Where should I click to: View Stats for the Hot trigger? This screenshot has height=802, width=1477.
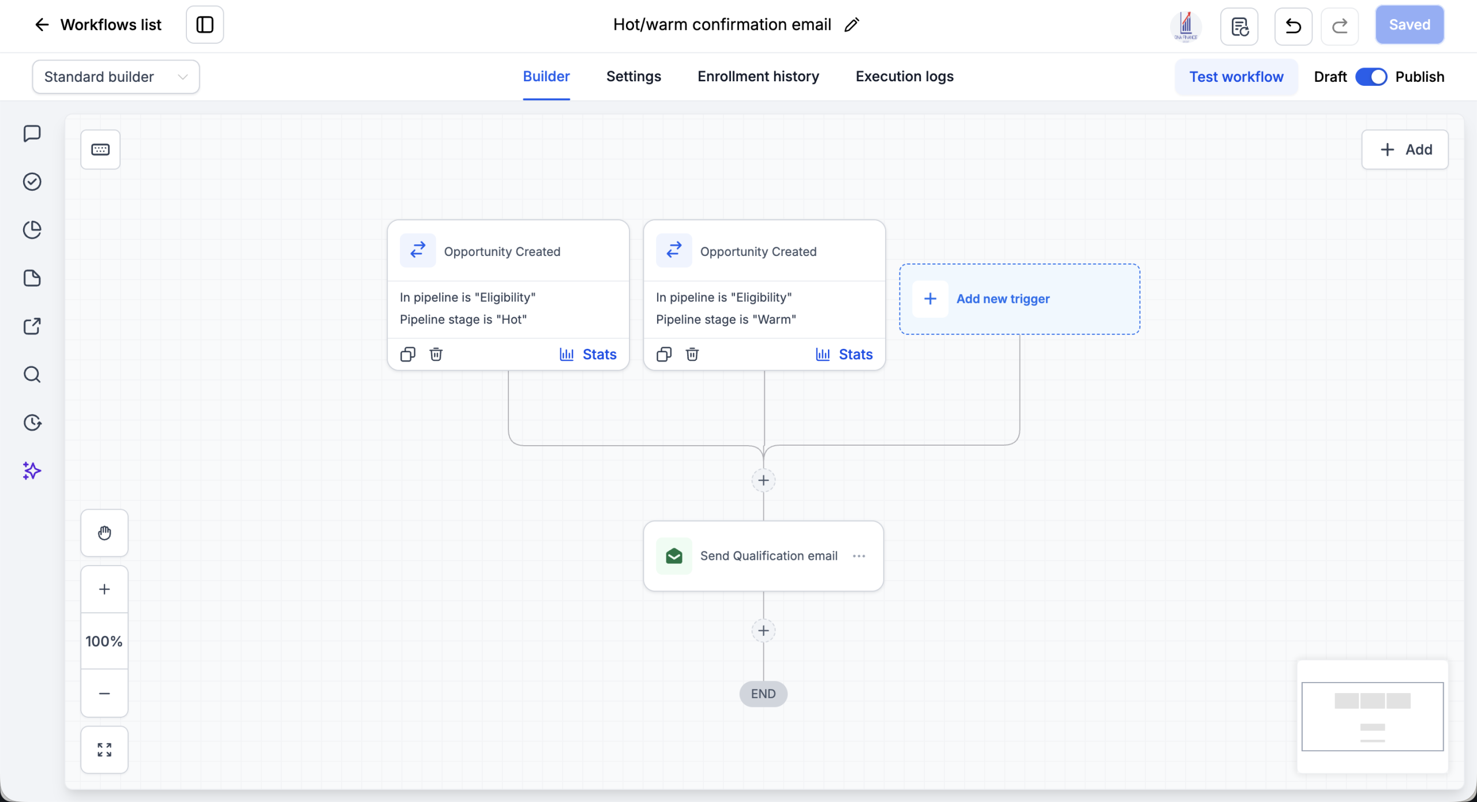pyautogui.click(x=588, y=354)
